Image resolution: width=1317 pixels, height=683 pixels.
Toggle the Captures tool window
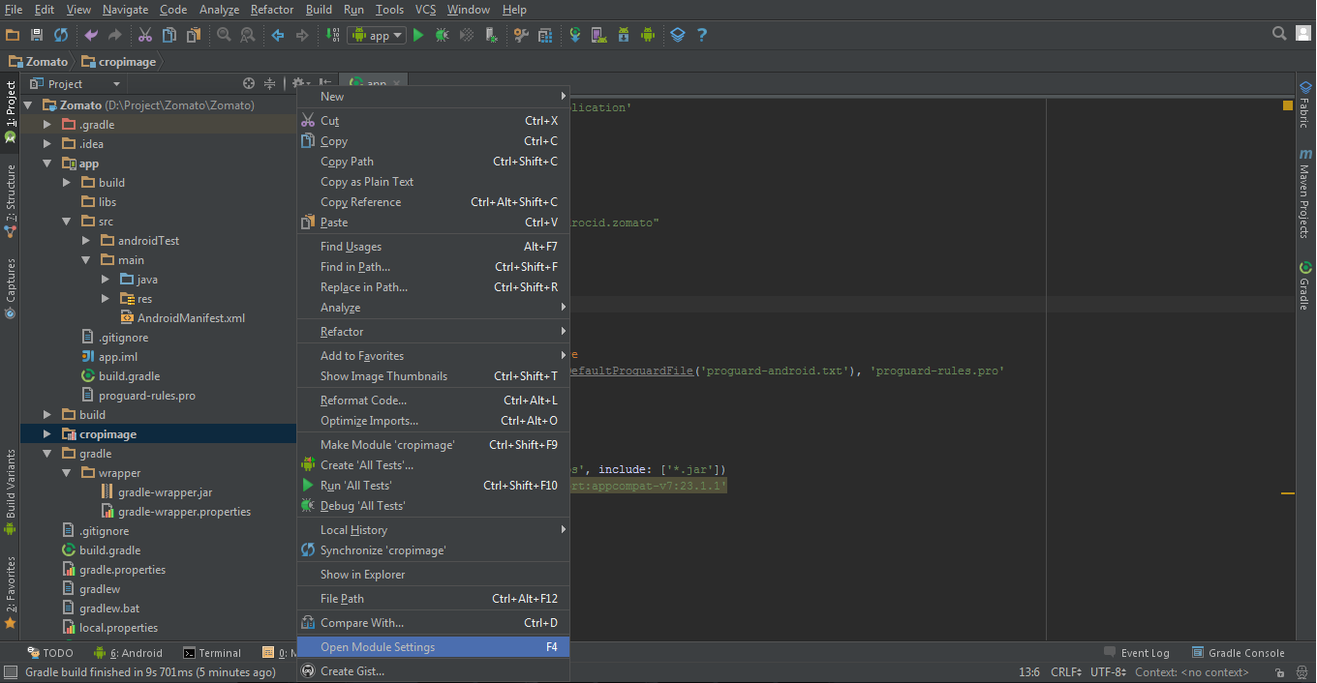click(x=10, y=287)
